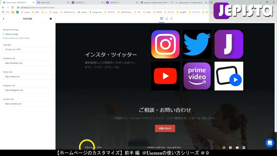The image size is (277, 156).
Task: Open the blue chat support widget
Action: (x=270, y=143)
